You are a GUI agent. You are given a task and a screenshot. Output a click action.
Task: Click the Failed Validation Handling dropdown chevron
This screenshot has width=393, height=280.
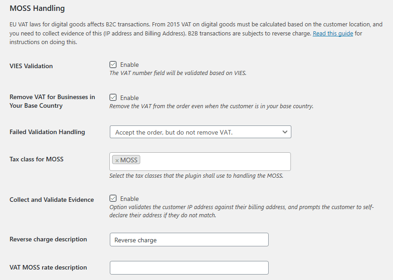[x=285, y=132]
